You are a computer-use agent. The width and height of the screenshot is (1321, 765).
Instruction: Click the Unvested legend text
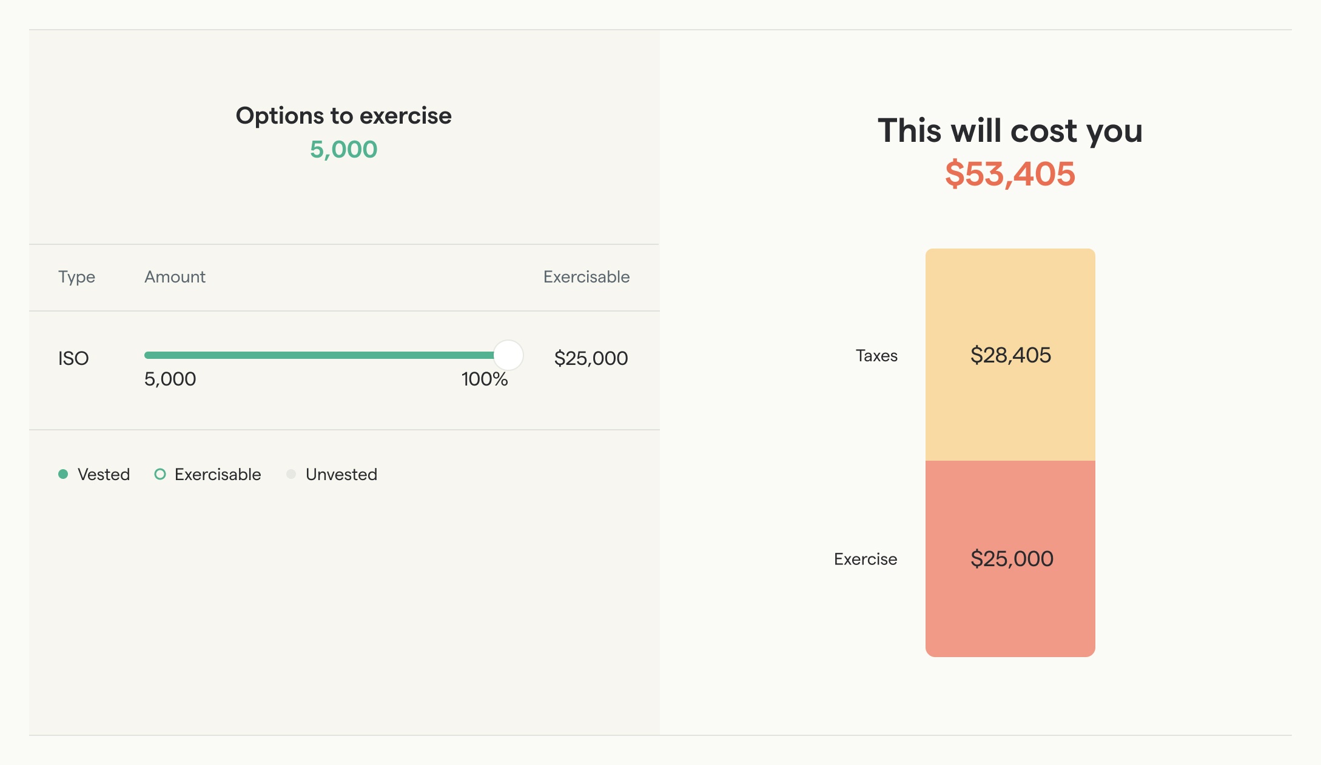341,474
